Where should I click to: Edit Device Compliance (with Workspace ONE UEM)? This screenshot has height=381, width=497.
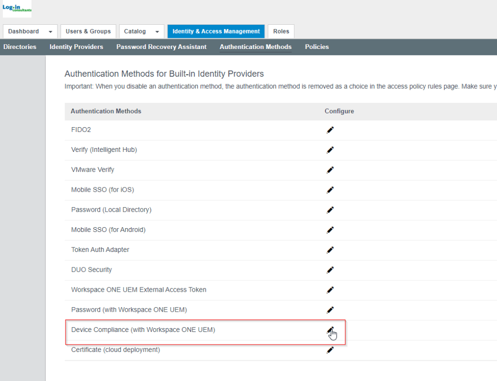tap(330, 330)
